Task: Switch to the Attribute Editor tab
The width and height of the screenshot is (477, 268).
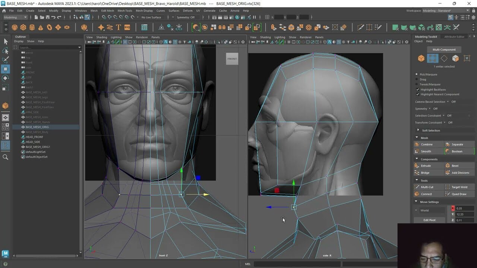Action: click(454, 36)
